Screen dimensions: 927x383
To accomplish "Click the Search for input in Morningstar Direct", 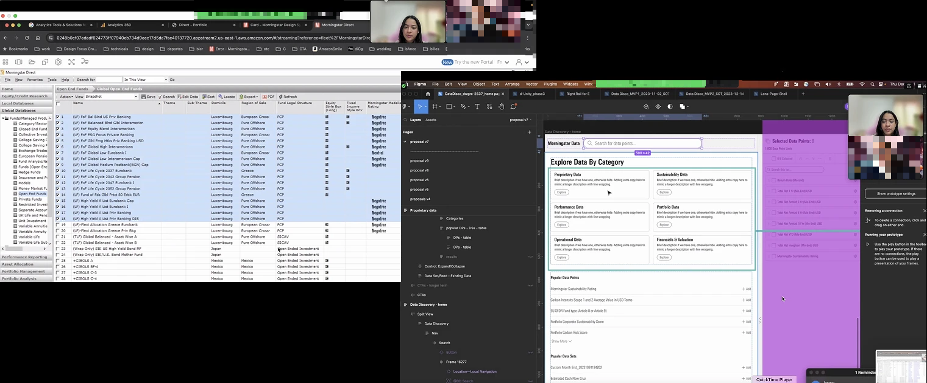I will (109, 80).
